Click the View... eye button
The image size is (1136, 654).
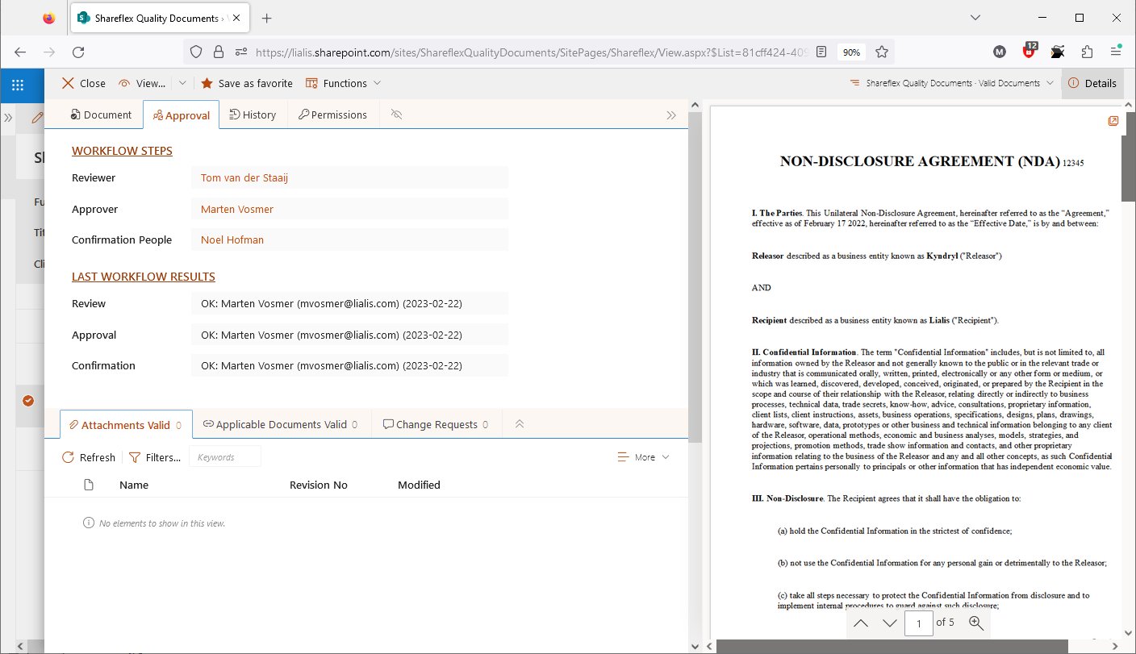pyautogui.click(x=142, y=83)
